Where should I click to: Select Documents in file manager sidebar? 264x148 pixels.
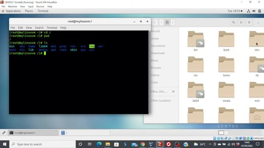tap(158, 46)
